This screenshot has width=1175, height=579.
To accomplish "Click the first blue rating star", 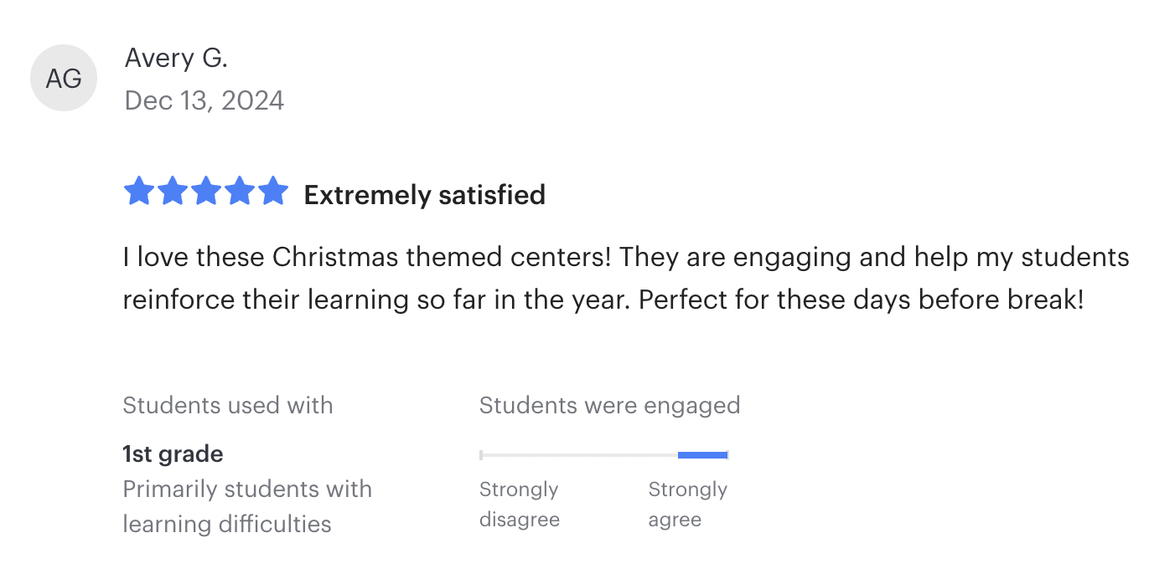I will coord(139,192).
